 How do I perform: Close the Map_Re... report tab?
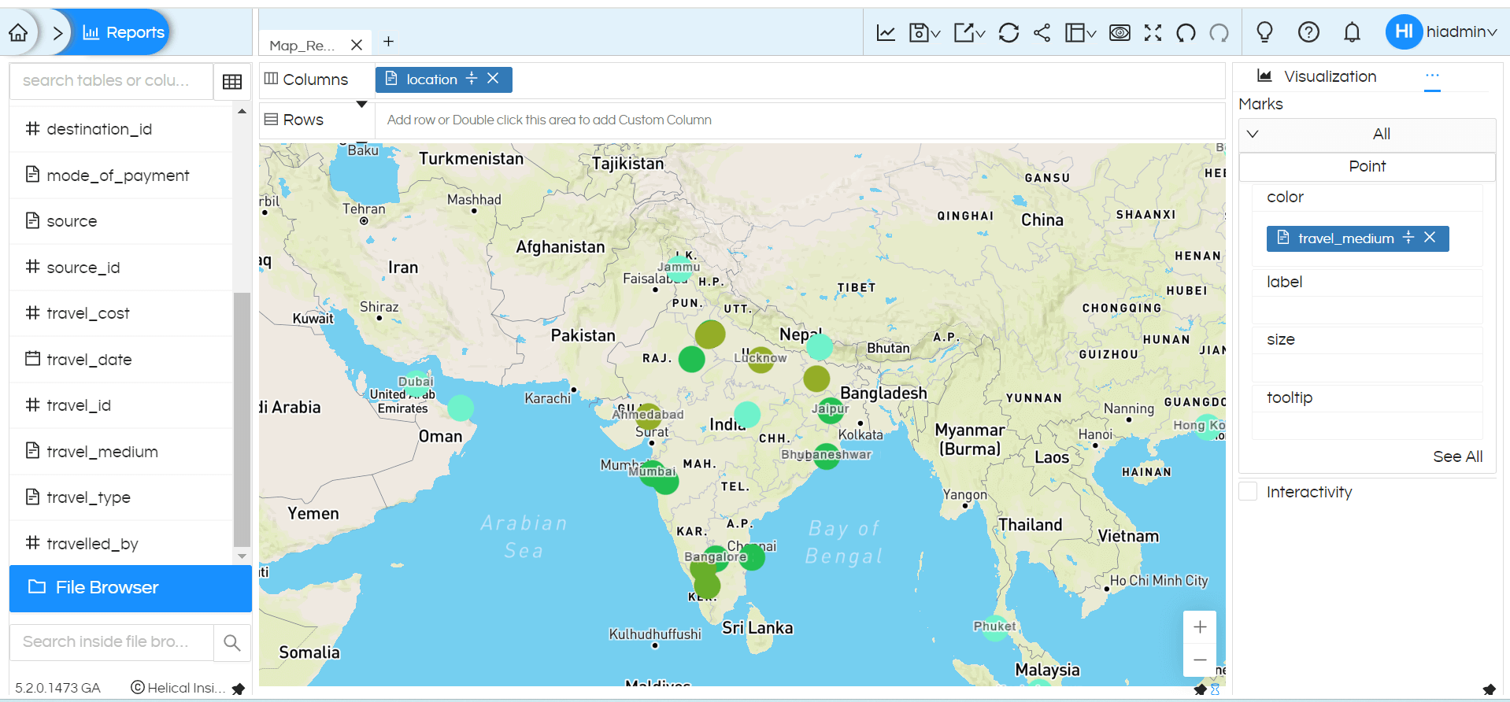(x=357, y=45)
